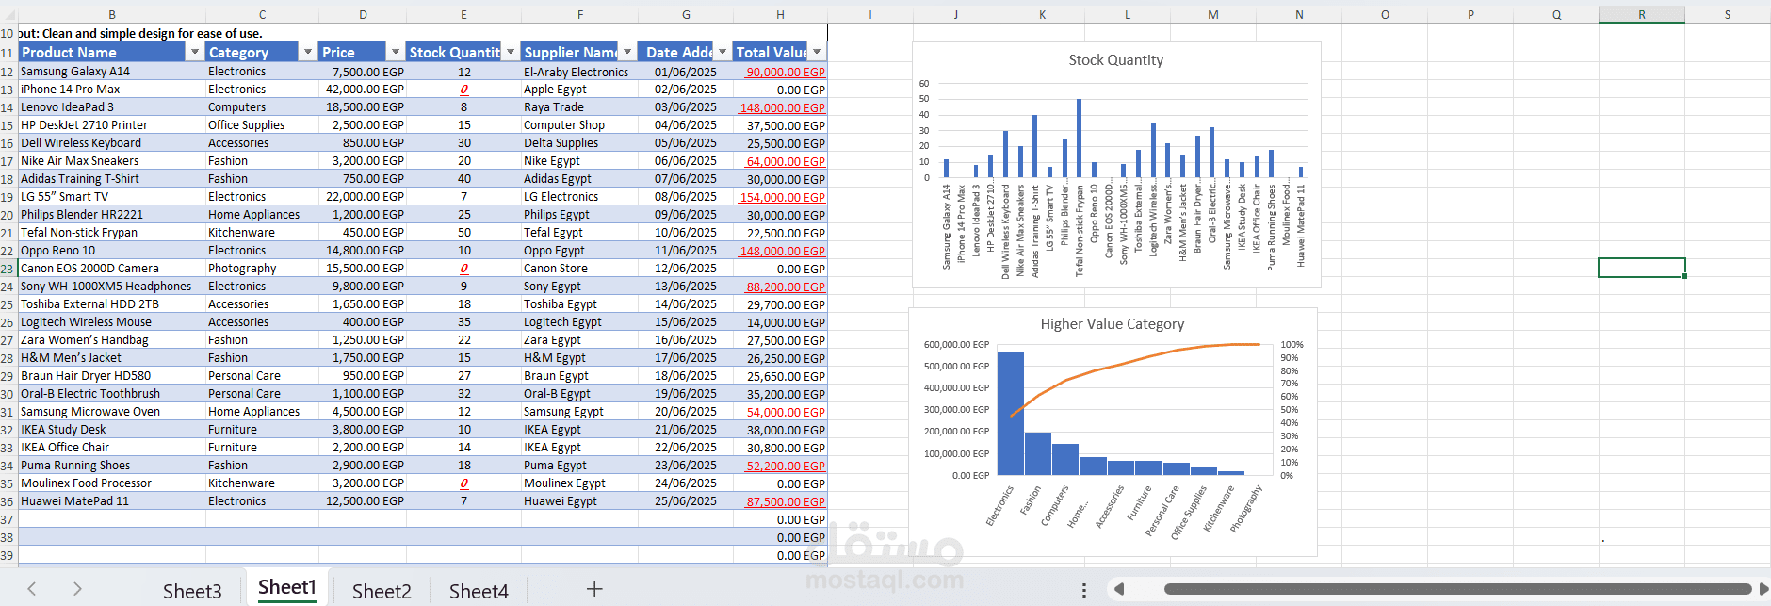The image size is (1771, 606).
Task: Click the 154,000.00 EGP total value cell
Action: tap(780, 197)
